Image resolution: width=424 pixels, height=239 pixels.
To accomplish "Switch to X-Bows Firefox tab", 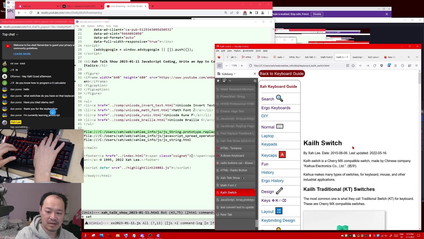I will tap(263, 57).
